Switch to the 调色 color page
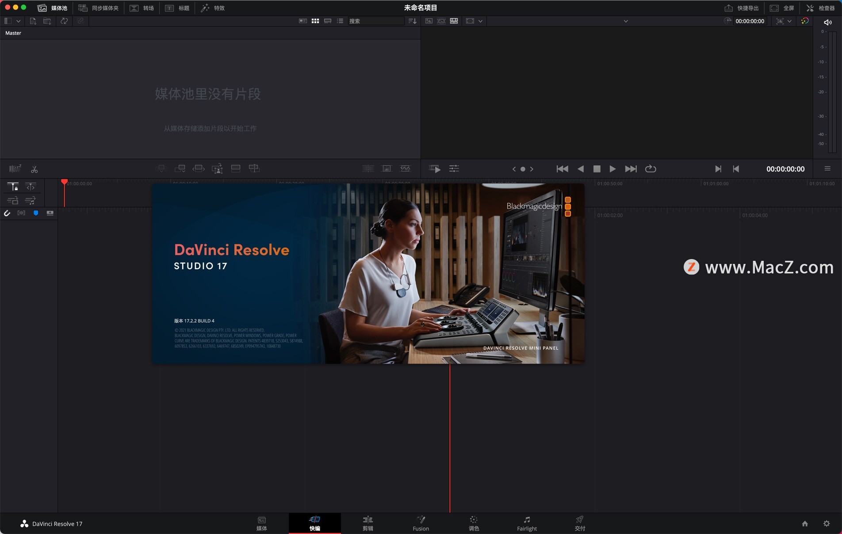The image size is (842, 534). (x=474, y=523)
